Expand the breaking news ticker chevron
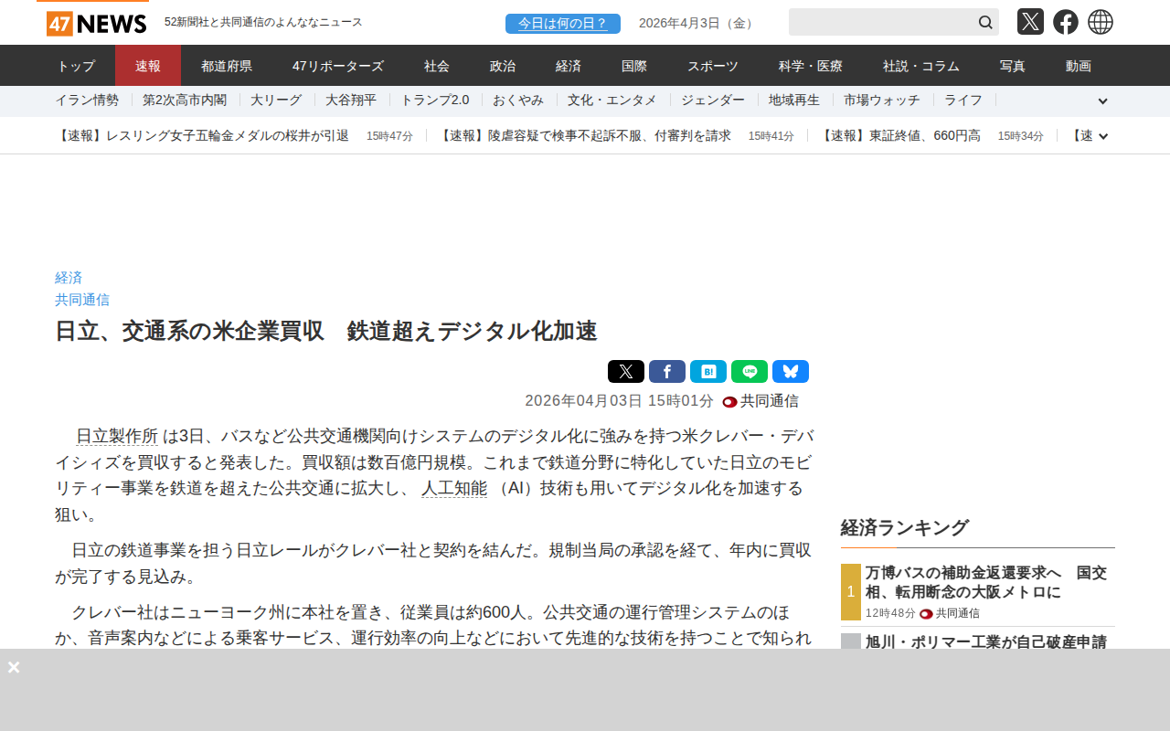The image size is (1170, 731). coord(1103,136)
